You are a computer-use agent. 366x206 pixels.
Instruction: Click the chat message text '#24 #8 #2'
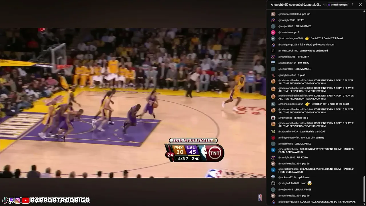click(x=303, y=63)
